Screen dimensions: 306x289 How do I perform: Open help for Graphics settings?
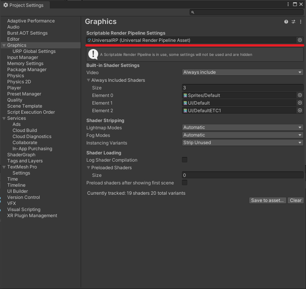click(286, 21)
